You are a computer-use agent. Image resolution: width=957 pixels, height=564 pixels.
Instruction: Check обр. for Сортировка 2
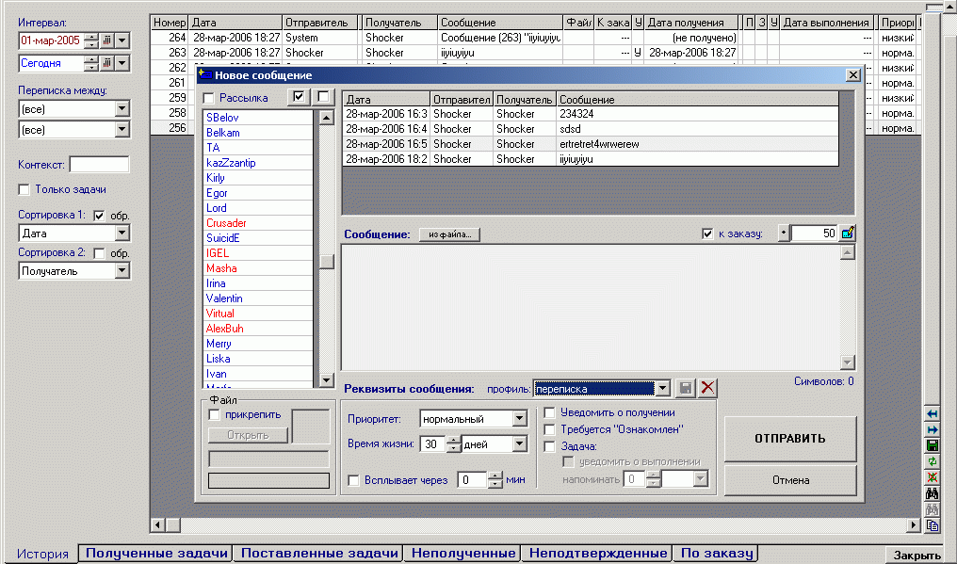[99, 253]
